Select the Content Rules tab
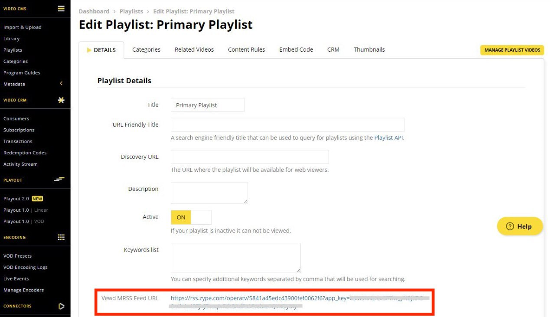 [246, 49]
